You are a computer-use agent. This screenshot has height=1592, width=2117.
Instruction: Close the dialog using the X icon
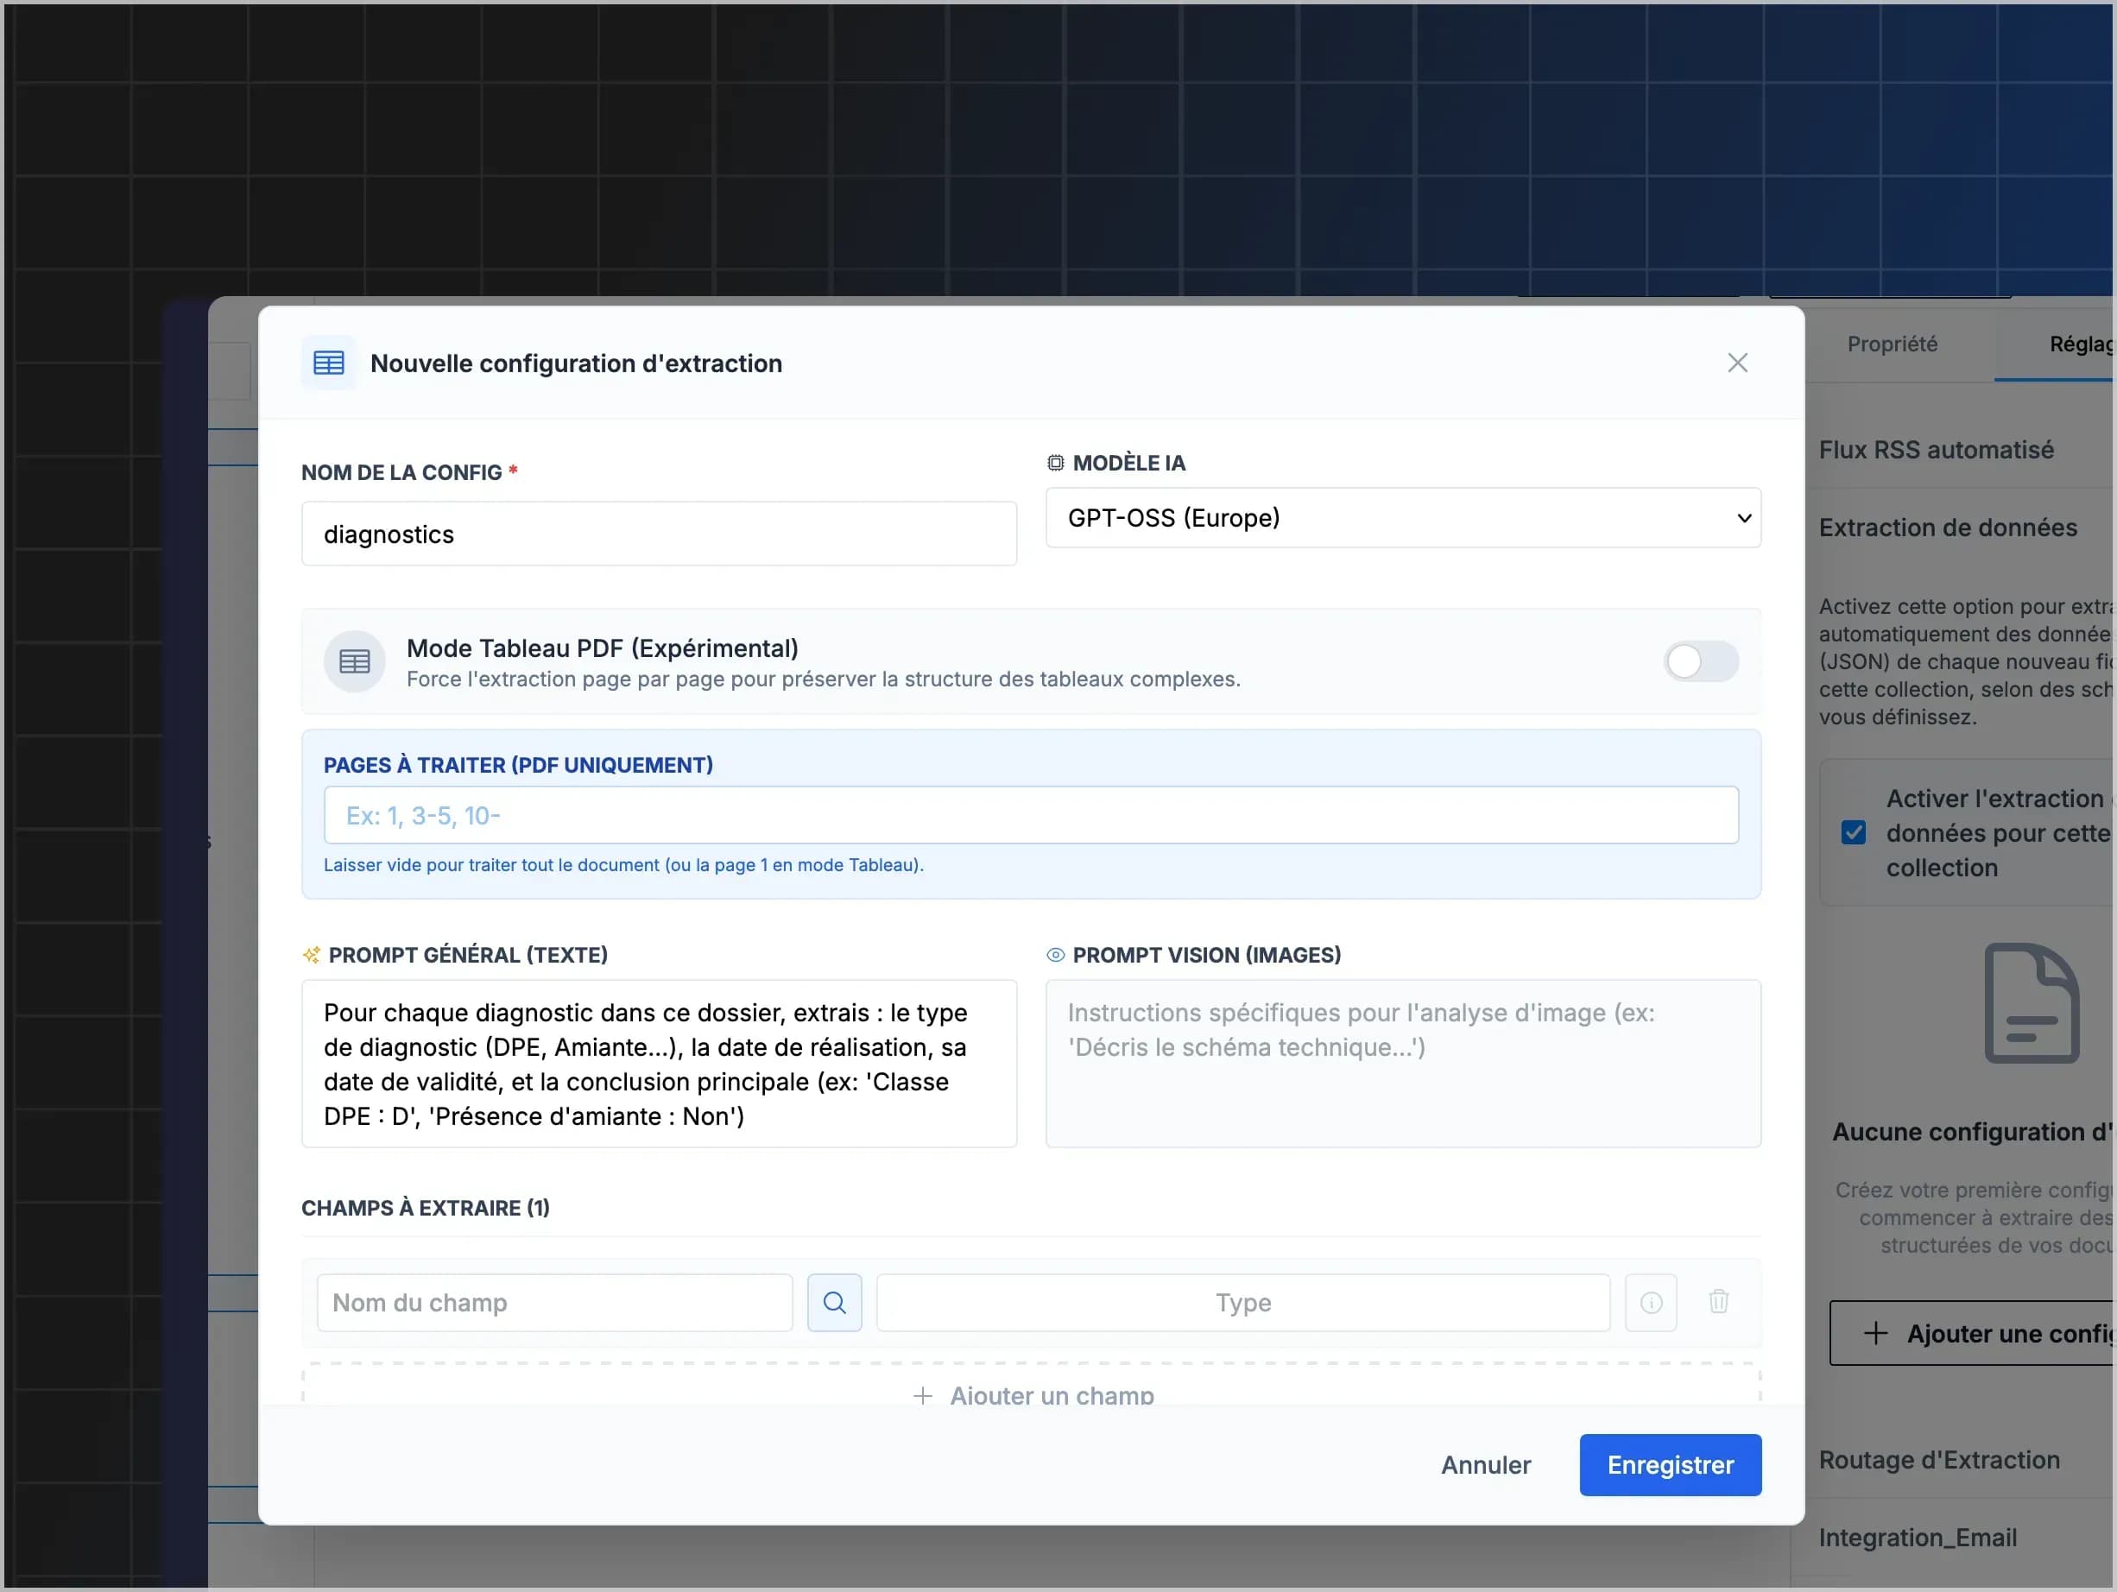1737,363
